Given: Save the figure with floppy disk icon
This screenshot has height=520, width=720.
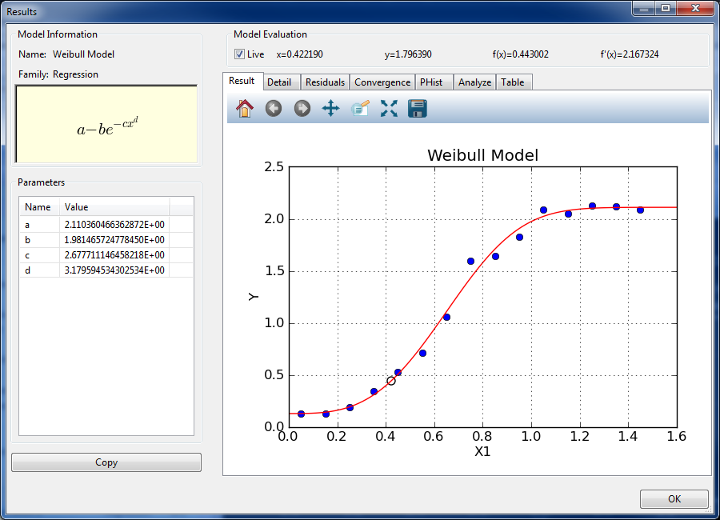Looking at the screenshot, I should coord(418,109).
